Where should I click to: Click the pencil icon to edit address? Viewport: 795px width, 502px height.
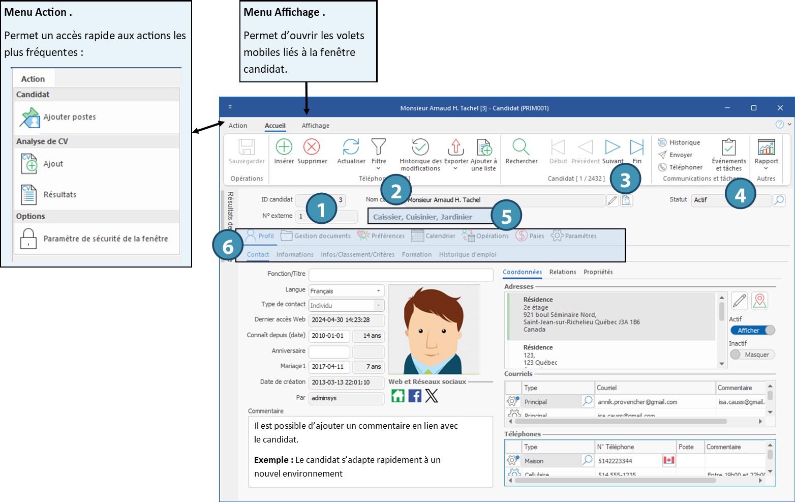coord(739,301)
